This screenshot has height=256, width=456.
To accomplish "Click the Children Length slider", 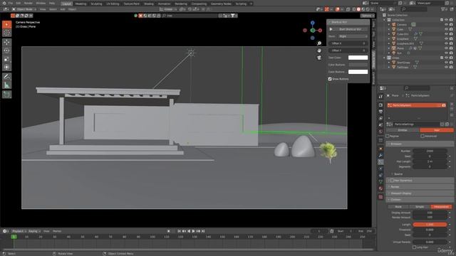I will (x=430, y=225).
